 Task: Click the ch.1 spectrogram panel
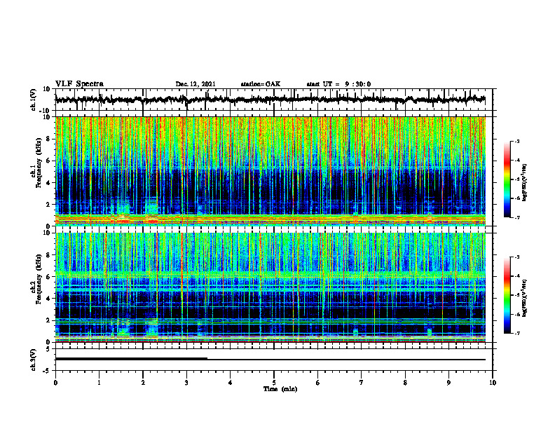coord(270,171)
